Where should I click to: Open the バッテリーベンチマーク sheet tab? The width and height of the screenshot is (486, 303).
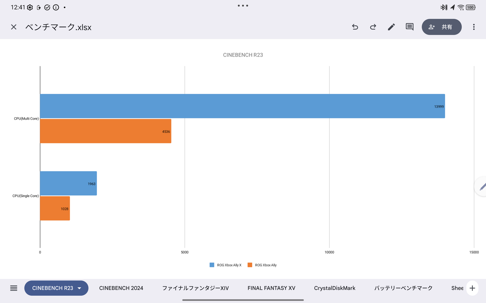pyautogui.click(x=403, y=288)
